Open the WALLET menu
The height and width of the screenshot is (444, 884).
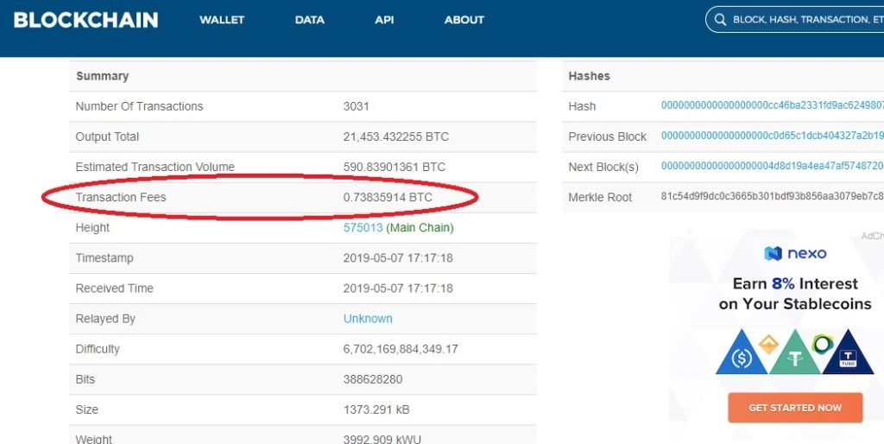coord(222,20)
